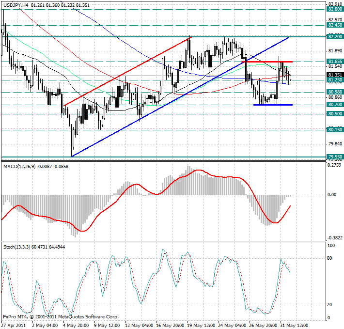Select the short red resistance line near 81.655
This screenshot has width=344, height=329.
tap(267, 62)
